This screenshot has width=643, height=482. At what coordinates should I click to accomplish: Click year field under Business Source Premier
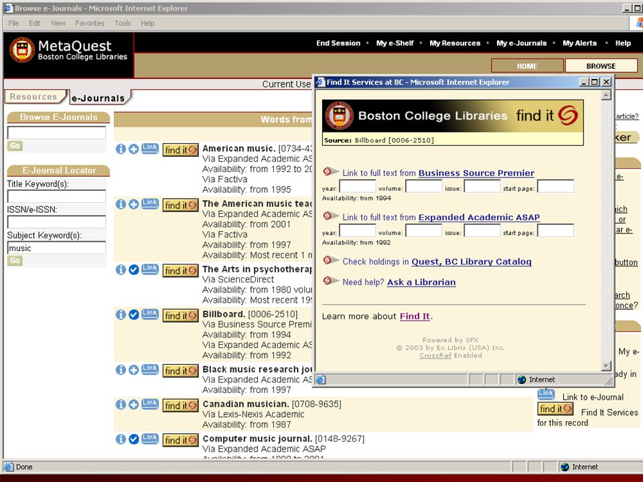pyautogui.click(x=358, y=186)
